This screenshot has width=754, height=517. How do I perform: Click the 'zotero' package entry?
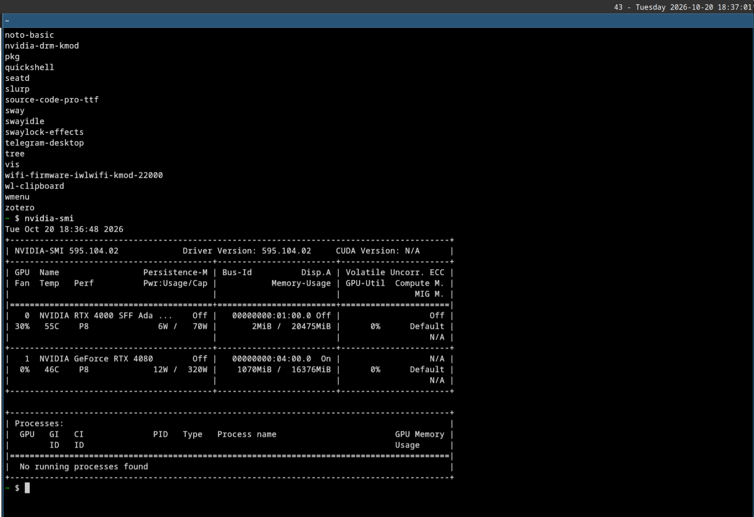pos(20,208)
